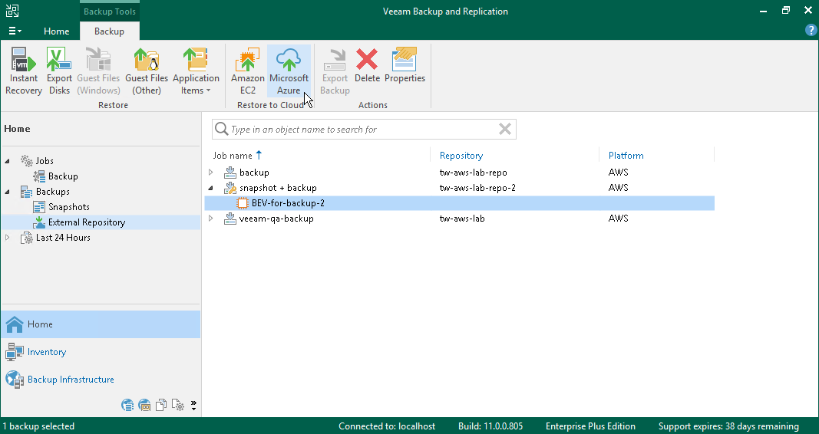Click 'Connected to: localhost' status text
Viewport: 819px width, 434px height.
coord(387,426)
